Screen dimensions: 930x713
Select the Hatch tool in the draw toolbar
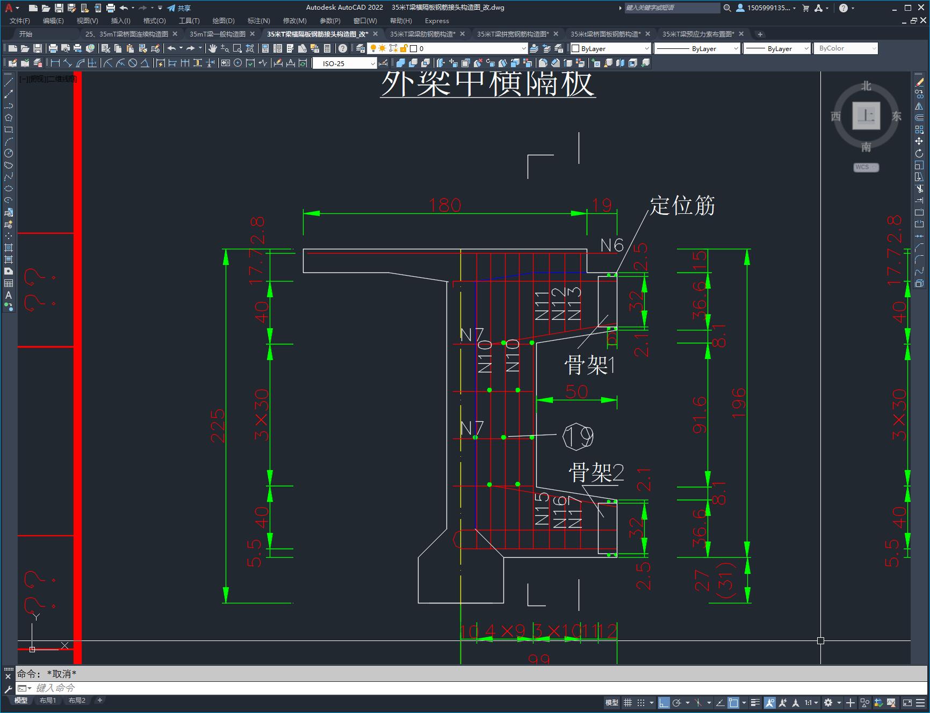coord(9,248)
